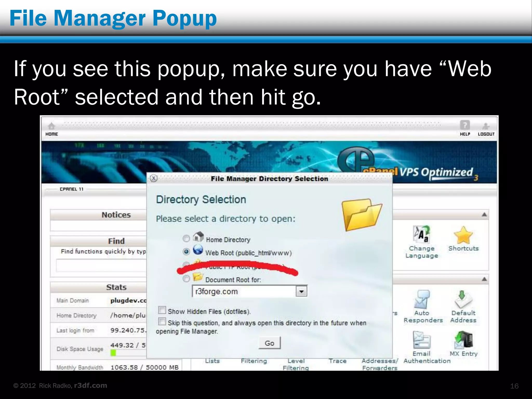
Task: Open MX Entry icon
Action: (464, 340)
